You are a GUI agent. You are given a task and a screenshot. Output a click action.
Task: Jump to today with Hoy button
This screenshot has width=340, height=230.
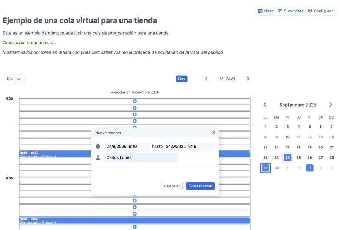(x=181, y=79)
